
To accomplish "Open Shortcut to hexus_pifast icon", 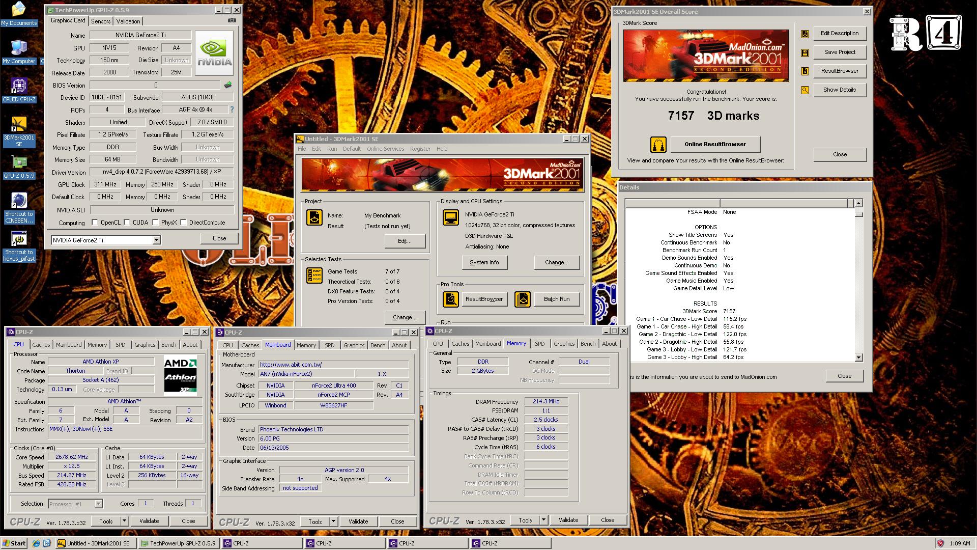I will click(19, 246).
